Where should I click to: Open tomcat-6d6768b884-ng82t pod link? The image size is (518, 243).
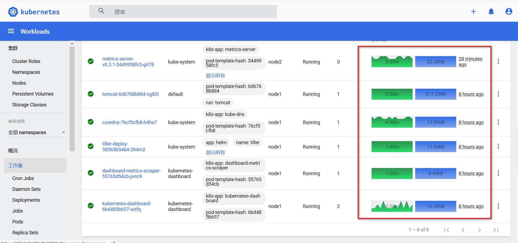tap(131, 94)
